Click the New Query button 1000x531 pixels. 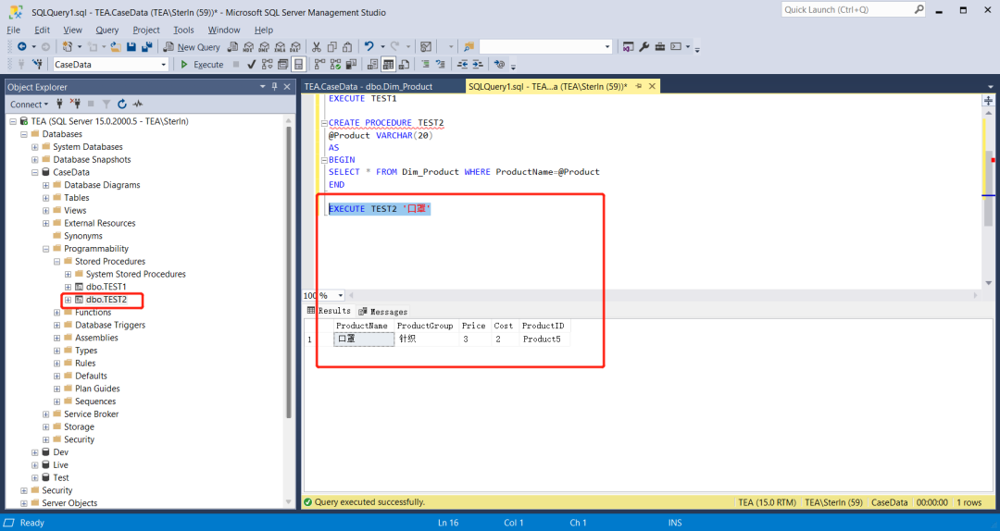pyautogui.click(x=193, y=47)
